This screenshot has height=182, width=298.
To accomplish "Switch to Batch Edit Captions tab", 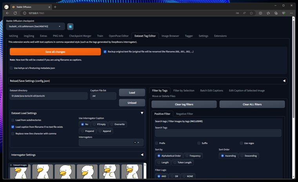I will [x=211, y=90].
